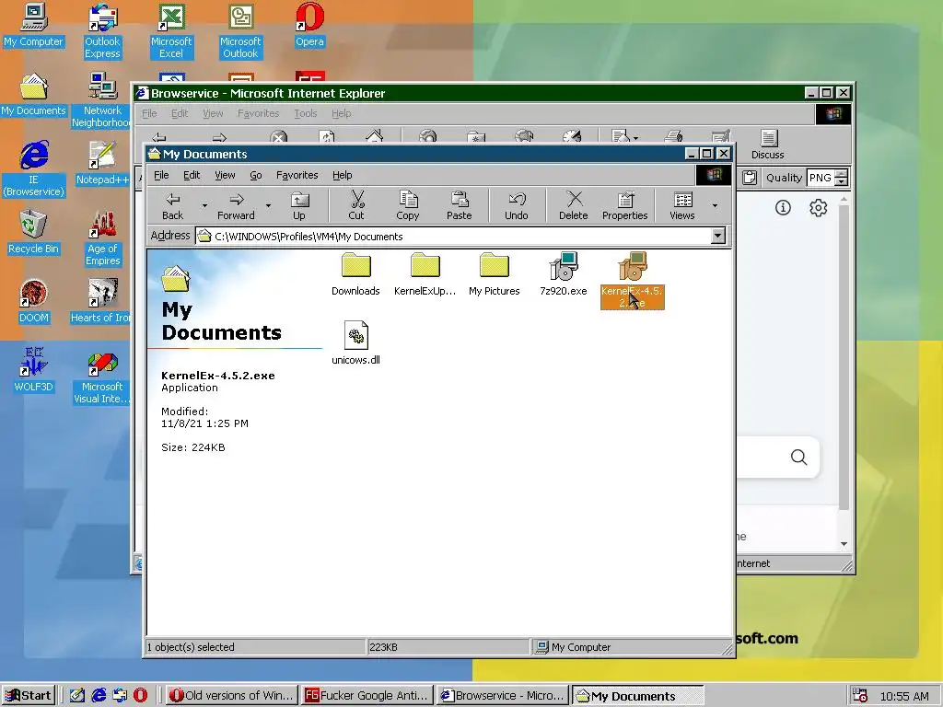Open the Go menu
This screenshot has height=707, width=943.
256,175
